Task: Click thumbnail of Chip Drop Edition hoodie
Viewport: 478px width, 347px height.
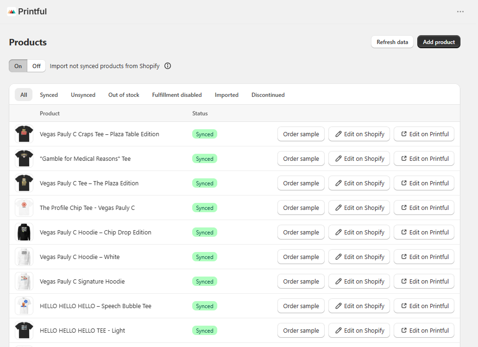Action: coord(24,232)
